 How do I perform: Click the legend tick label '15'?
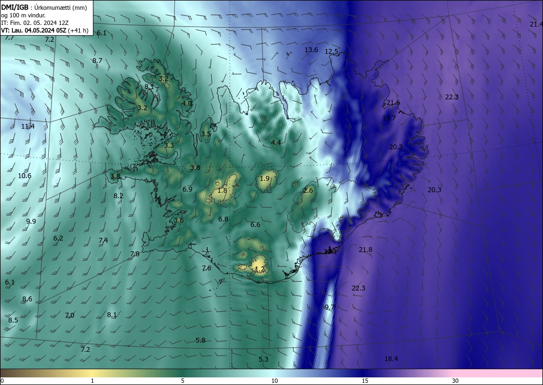[x=365, y=381]
